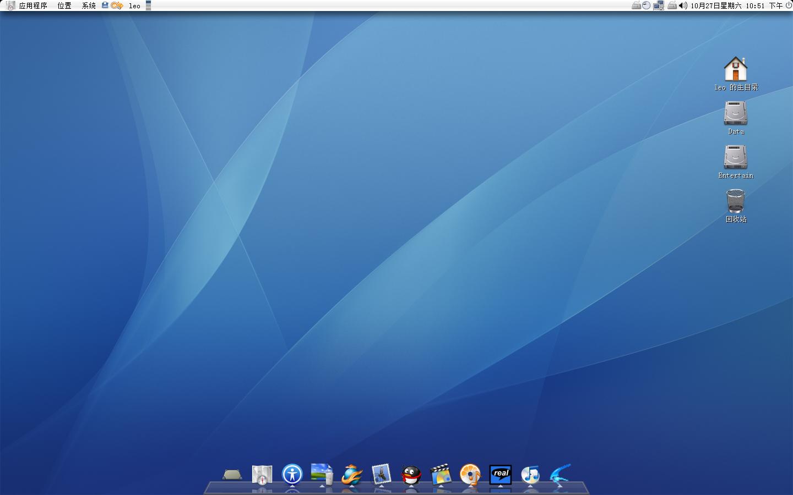Viewport: 793px width, 495px height.
Task: Click the blue and gray workspace switcher applet
Action: click(x=148, y=5)
